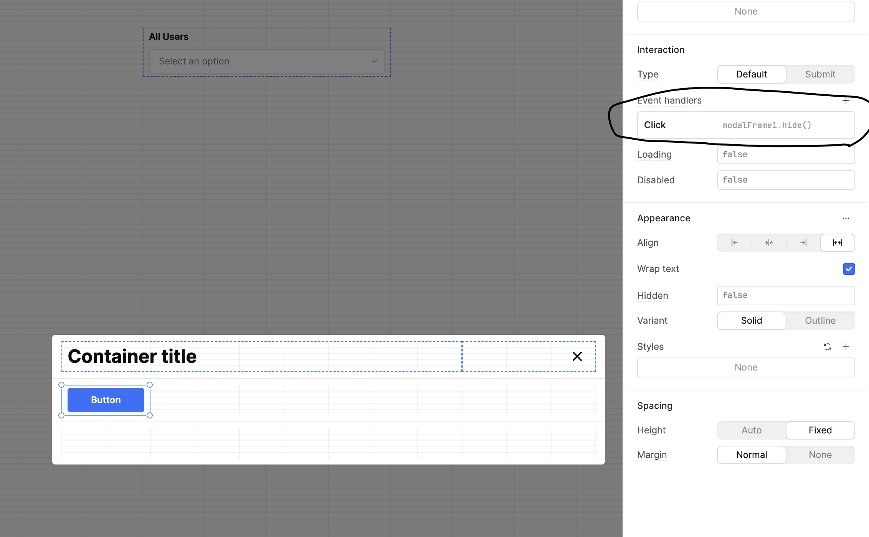Image resolution: width=869 pixels, height=537 pixels.
Task: Open the All Users select dropdown
Action: (x=266, y=61)
